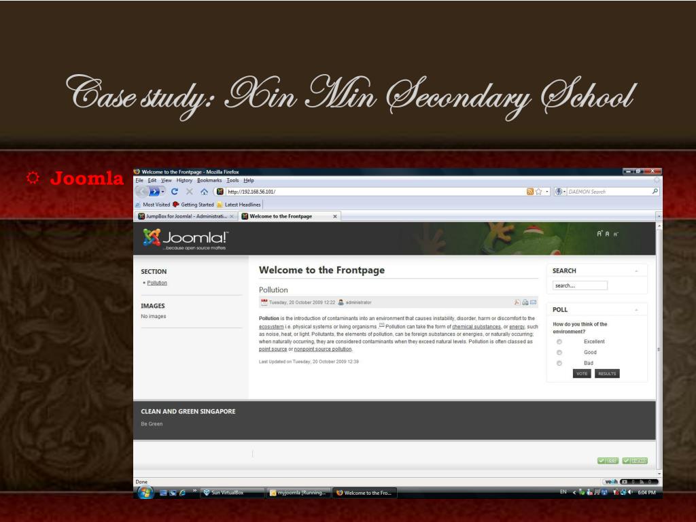Open the address bar history dropdown arrow
Image resolution: width=696 pixels, height=522 pixels.
tap(547, 192)
